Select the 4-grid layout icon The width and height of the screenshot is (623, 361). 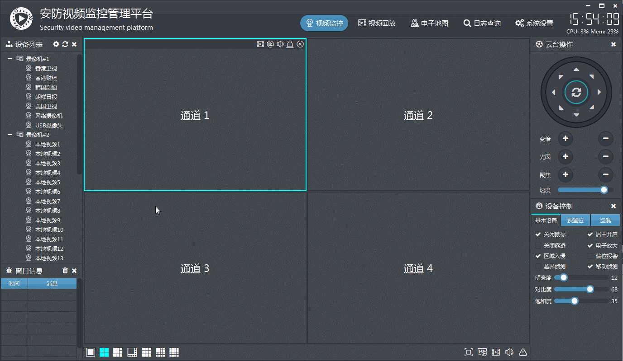[104, 352]
